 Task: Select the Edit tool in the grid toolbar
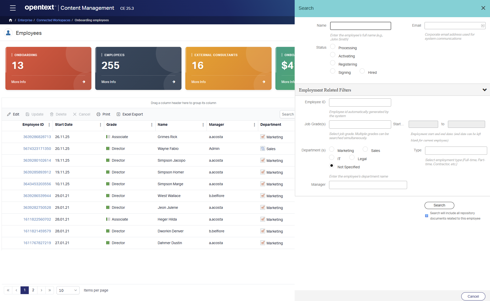(x=9, y=114)
